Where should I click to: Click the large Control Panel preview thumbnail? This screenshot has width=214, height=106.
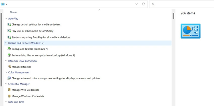pyautogui.click(x=191, y=31)
